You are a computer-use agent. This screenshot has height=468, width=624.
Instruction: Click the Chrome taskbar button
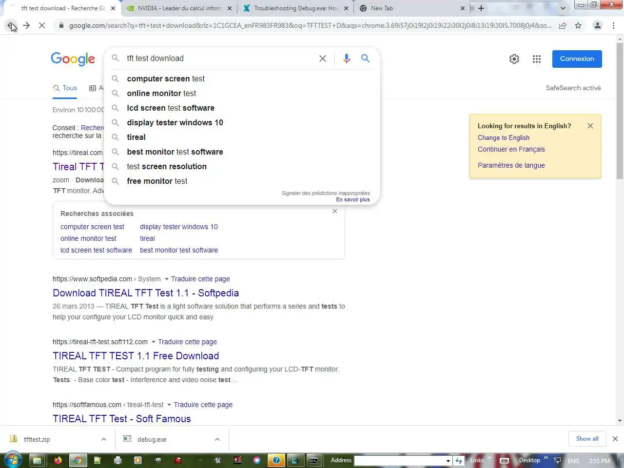pyautogui.click(x=78, y=460)
